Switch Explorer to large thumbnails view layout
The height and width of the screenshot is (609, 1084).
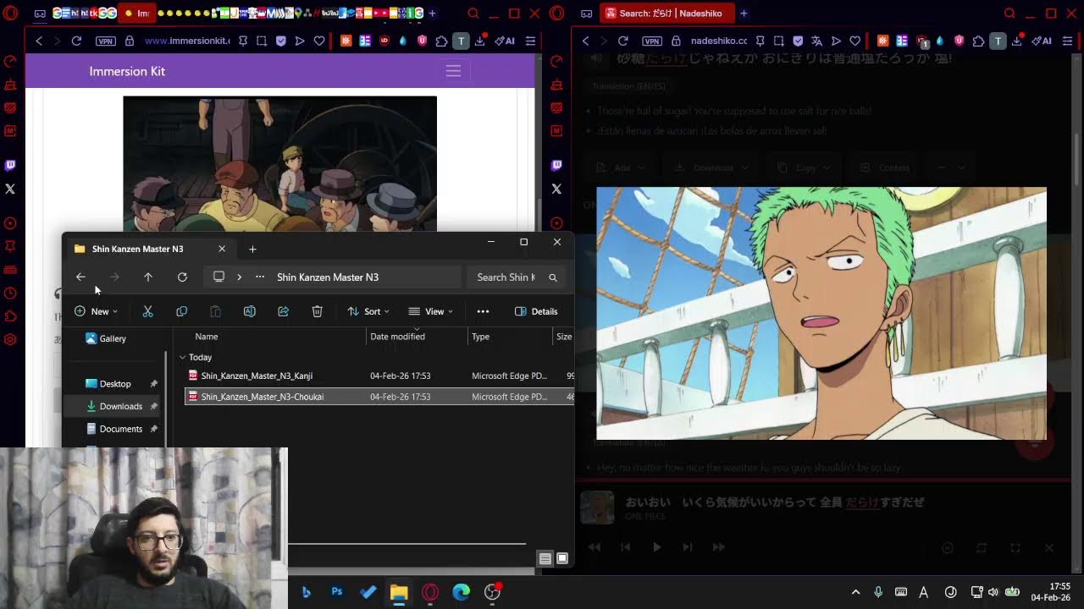click(x=562, y=558)
